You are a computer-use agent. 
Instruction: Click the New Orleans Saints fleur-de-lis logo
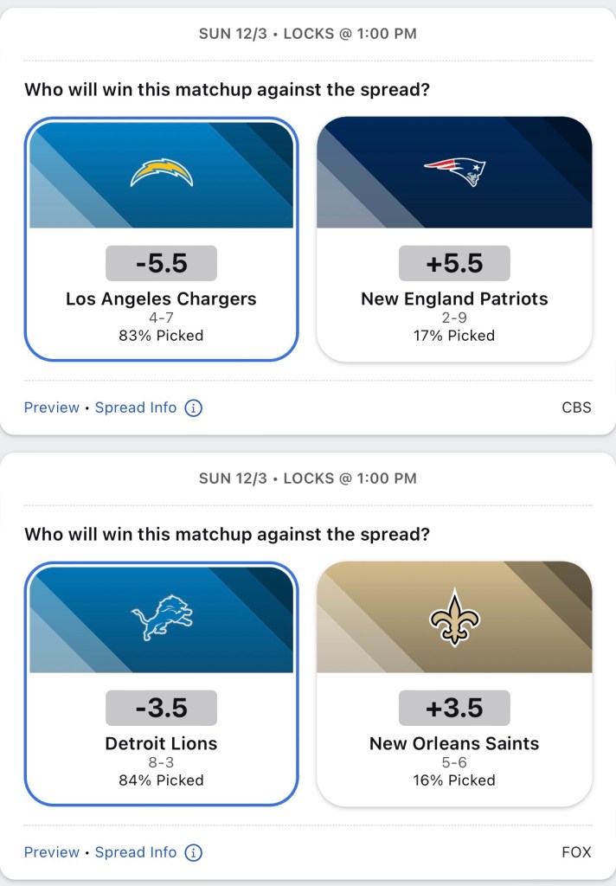pos(454,618)
